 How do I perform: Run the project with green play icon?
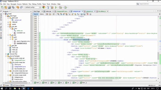pos(56,7)
